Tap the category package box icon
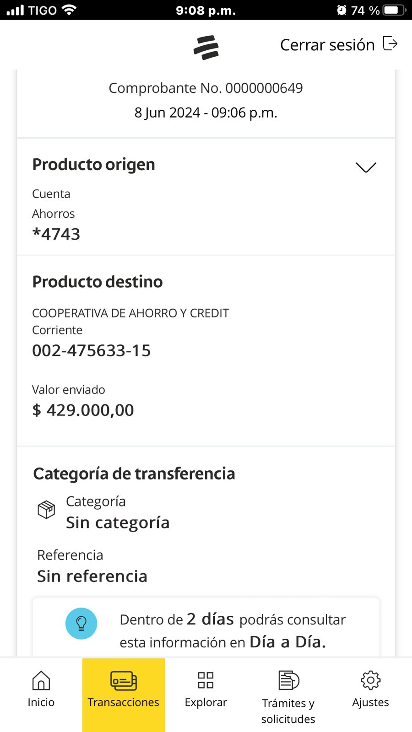The image size is (412, 732). pyautogui.click(x=46, y=509)
